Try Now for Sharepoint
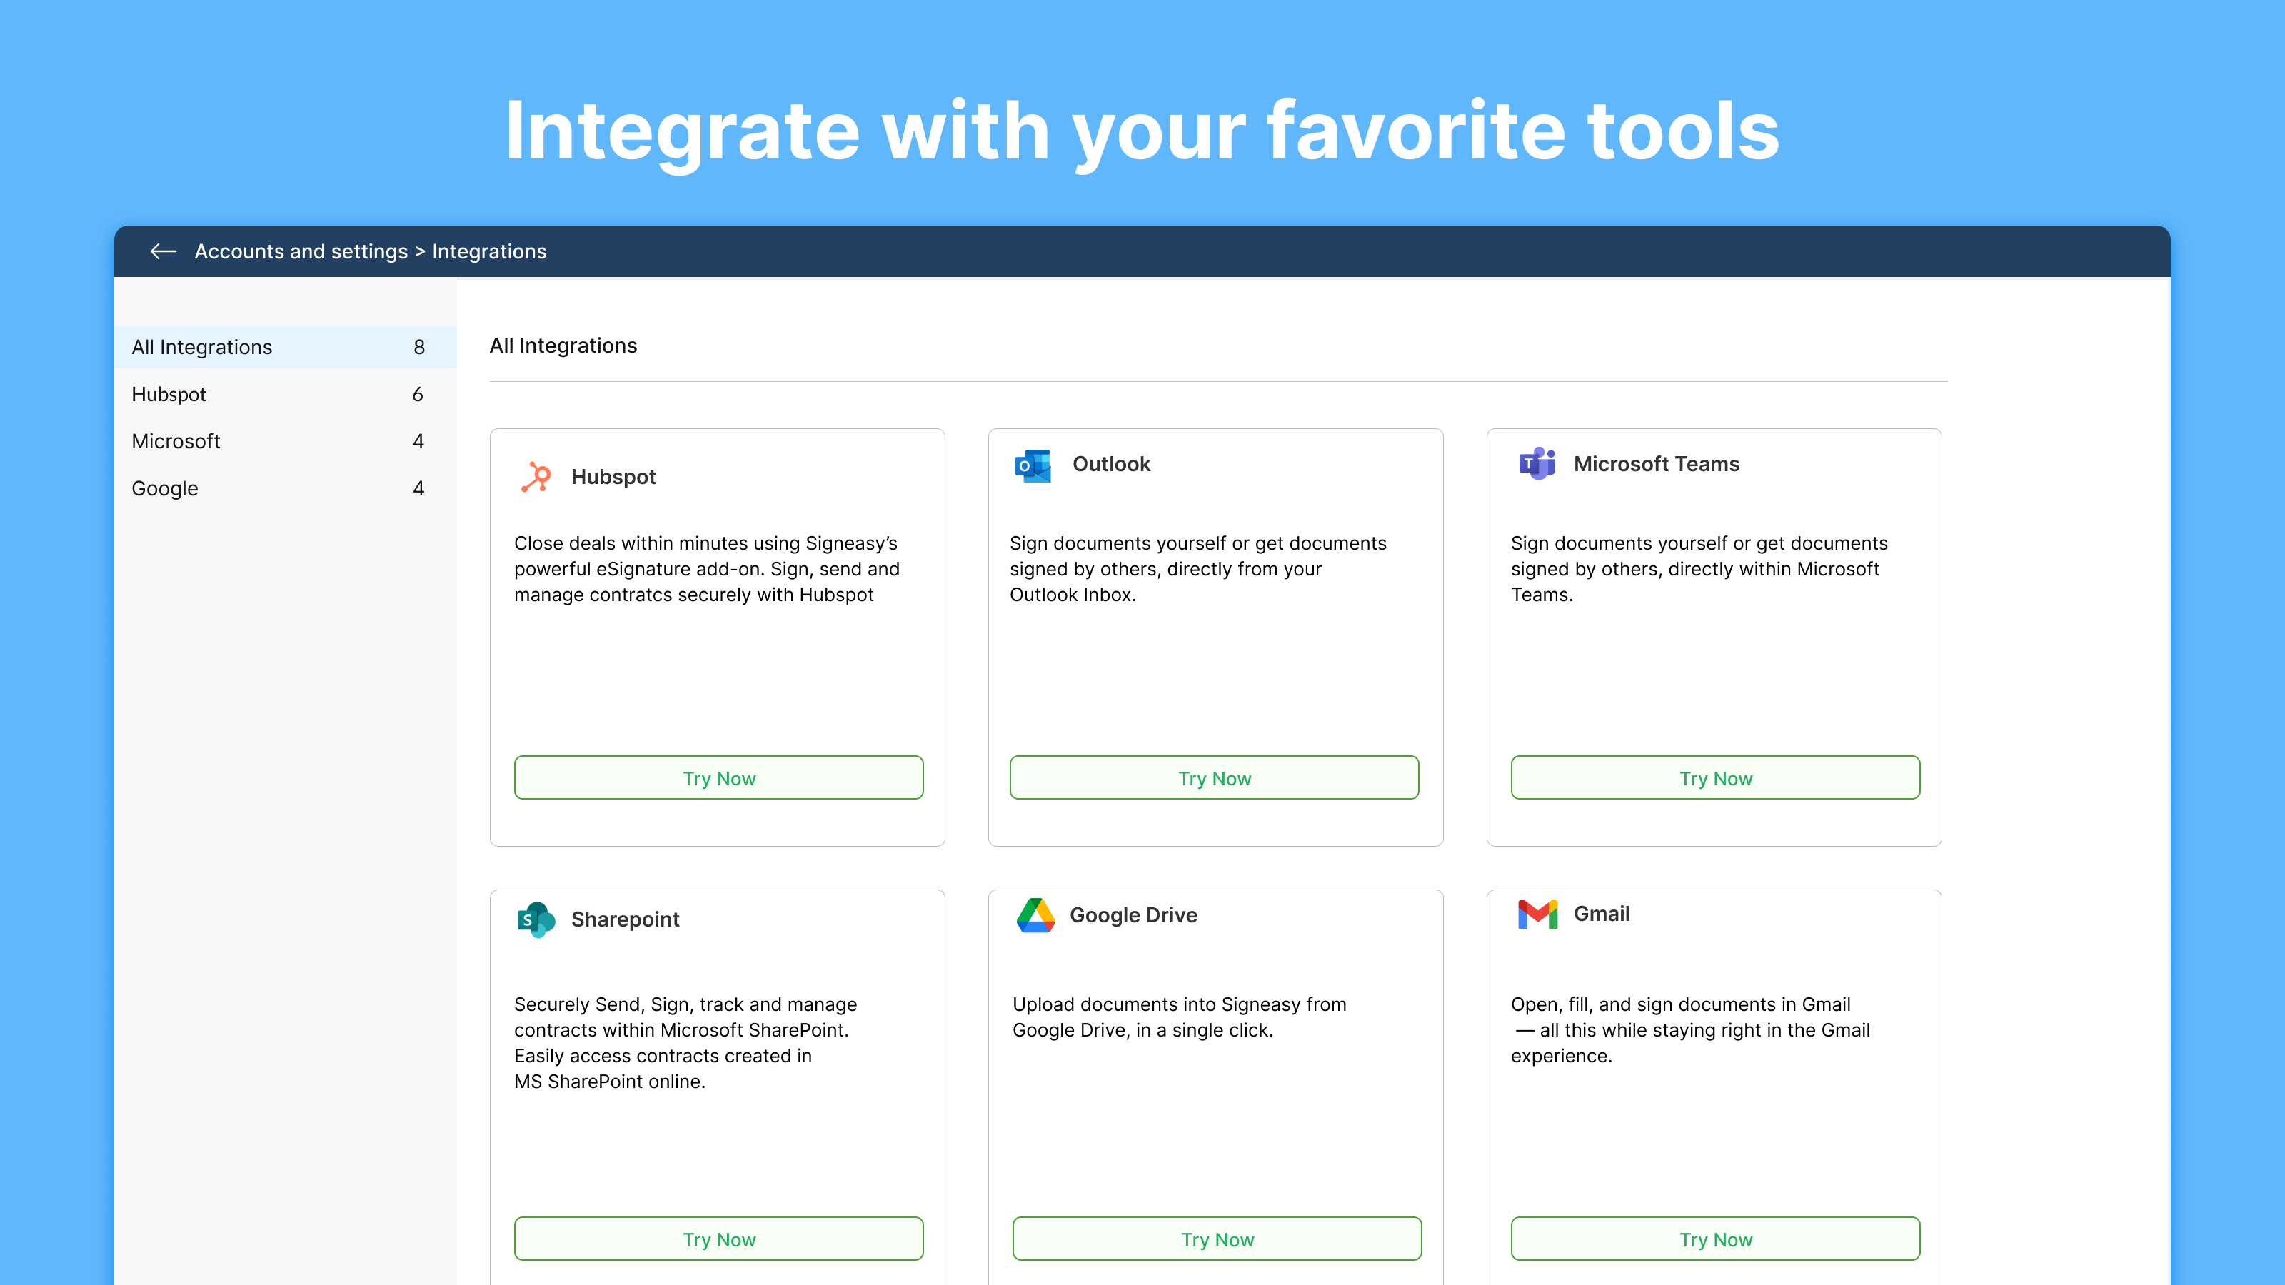 tap(718, 1239)
